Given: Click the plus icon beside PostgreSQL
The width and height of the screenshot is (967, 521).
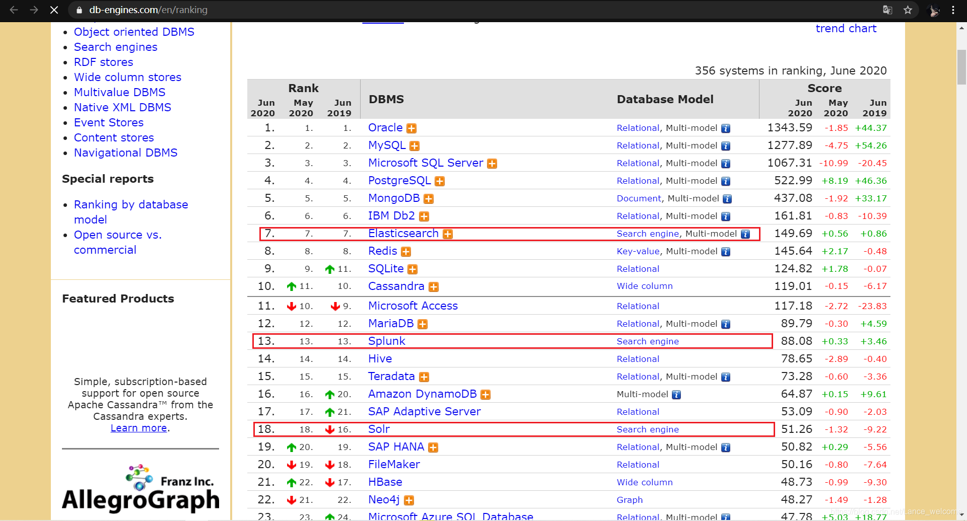Looking at the screenshot, I should point(440,181).
